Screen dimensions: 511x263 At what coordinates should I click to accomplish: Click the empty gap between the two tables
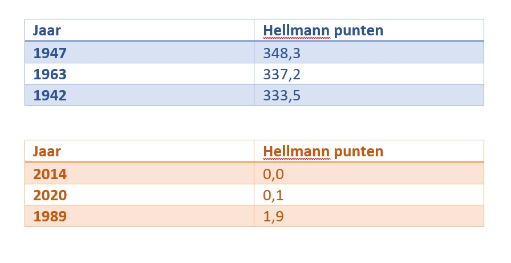click(x=254, y=123)
